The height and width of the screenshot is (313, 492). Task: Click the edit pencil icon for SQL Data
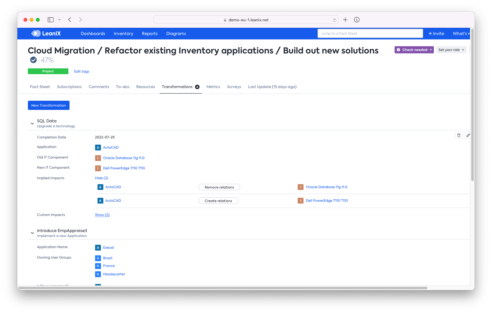pos(468,135)
